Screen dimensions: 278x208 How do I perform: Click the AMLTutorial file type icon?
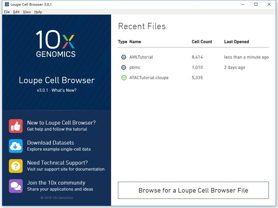[124, 57]
